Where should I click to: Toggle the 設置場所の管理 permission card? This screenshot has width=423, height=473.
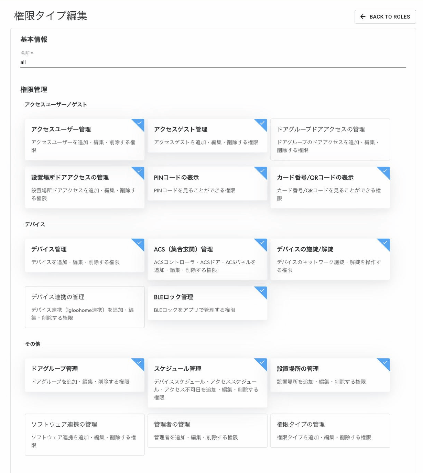coord(330,375)
